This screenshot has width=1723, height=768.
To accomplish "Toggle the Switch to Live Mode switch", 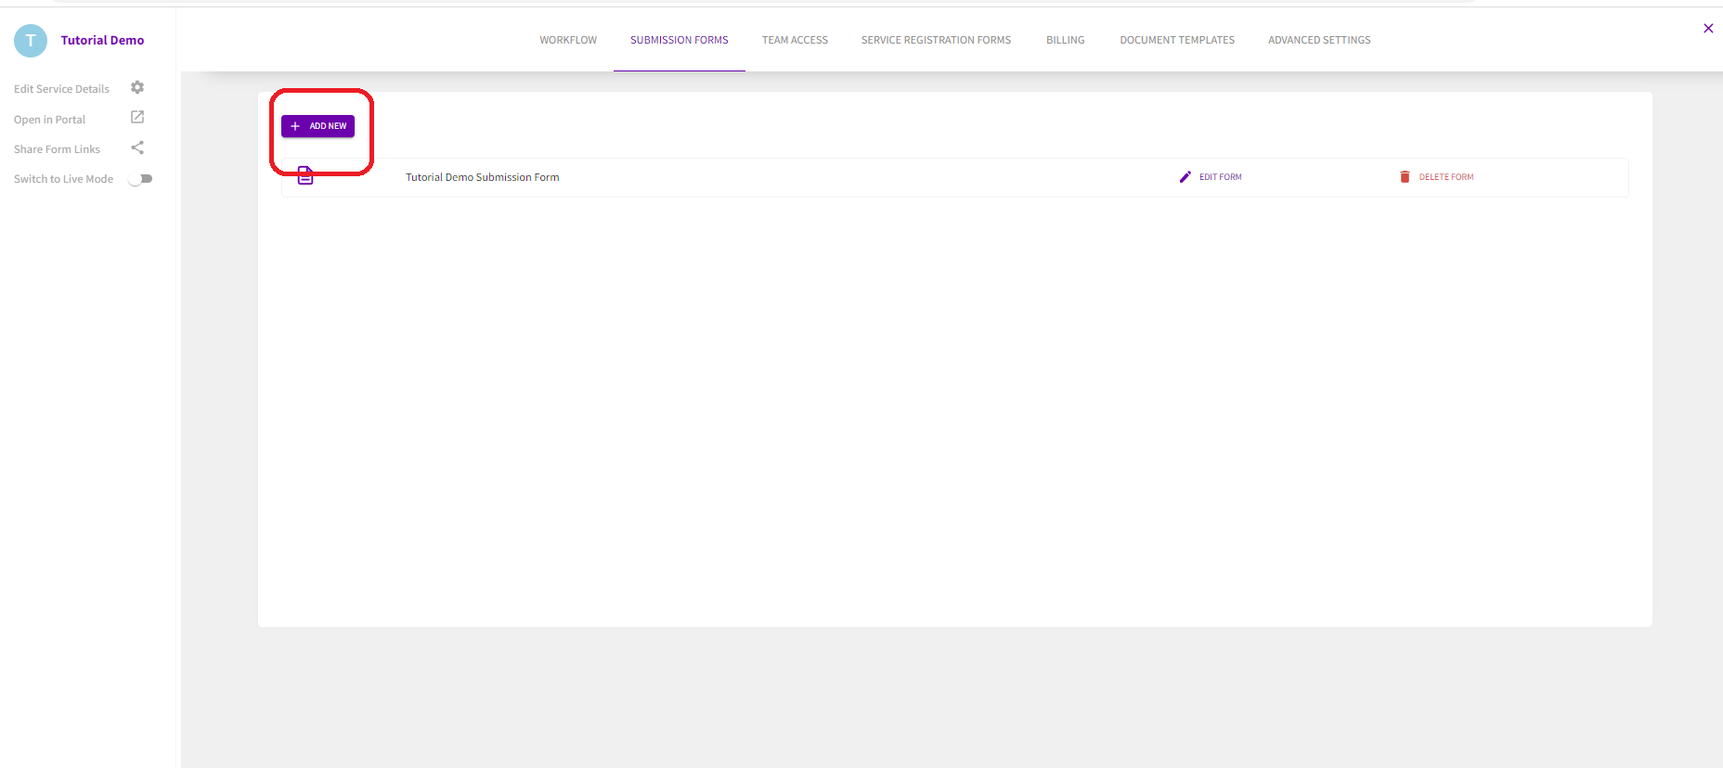I will (141, 179).
